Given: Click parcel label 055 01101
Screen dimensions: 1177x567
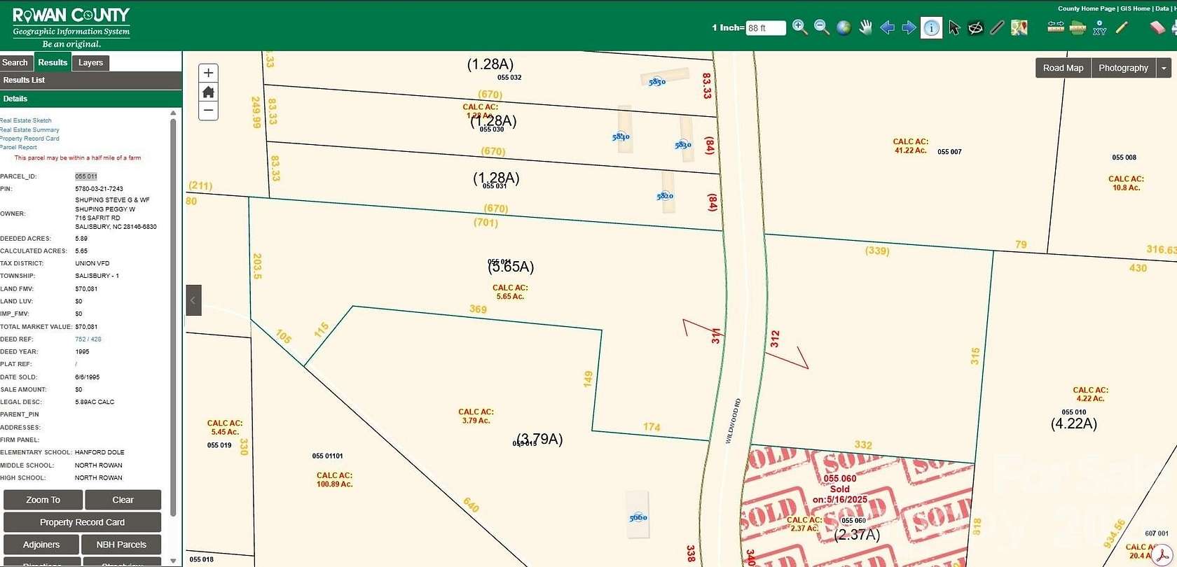Looking at the screenshot, I should click(x=328, y=456).
